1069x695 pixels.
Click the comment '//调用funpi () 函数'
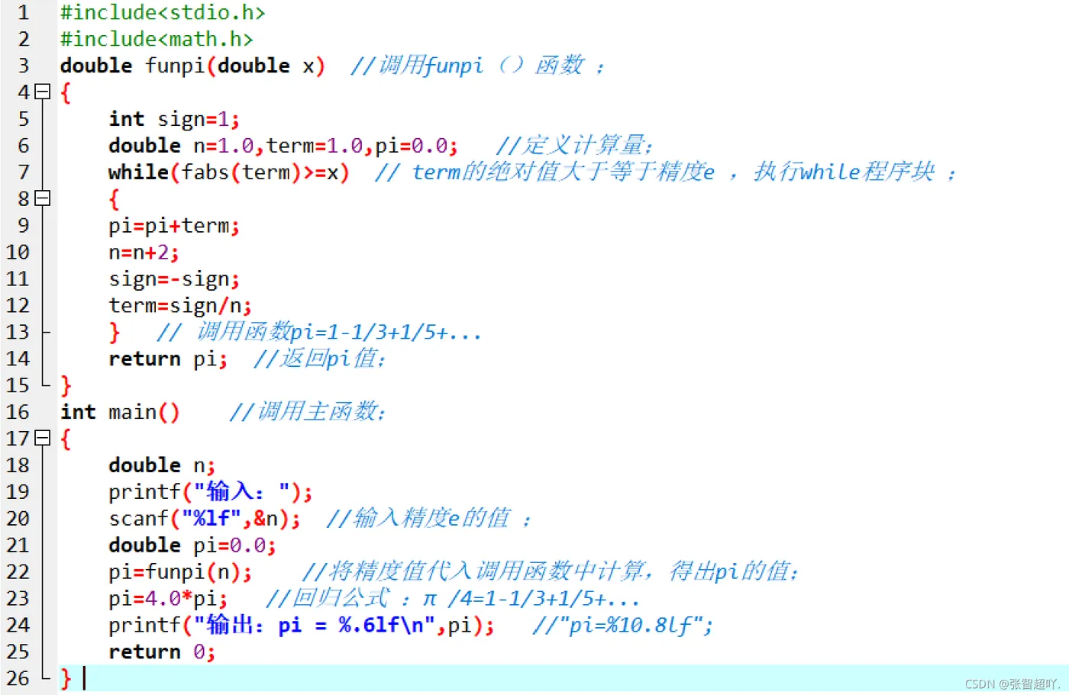478,66
